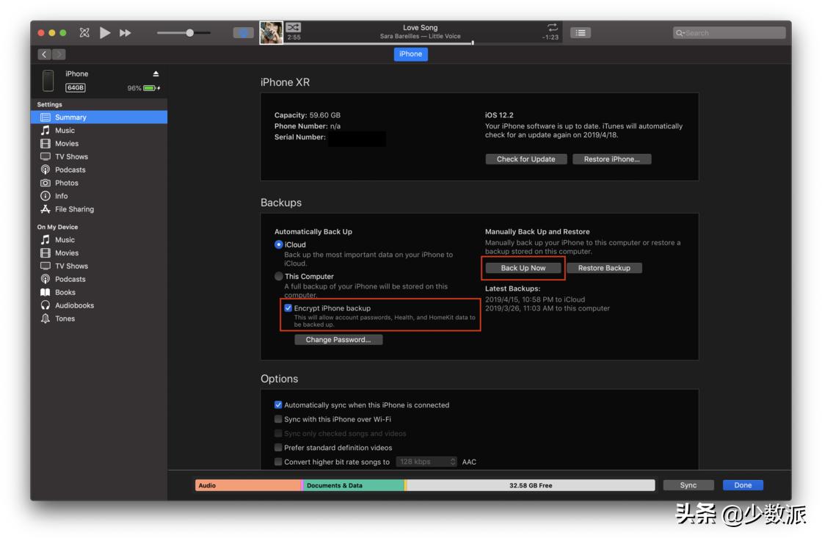Skip to next track with fast-forward icon
This screenshot has height=541, width=822.
(126, 33)
